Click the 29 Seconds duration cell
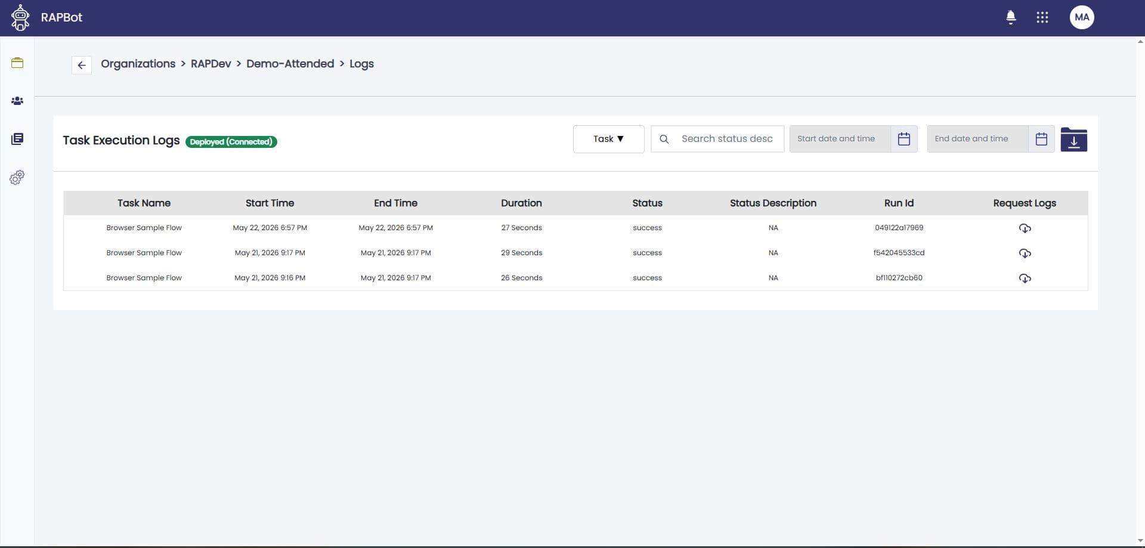The image size is (1145, 548). pyautogui.click(x=521, y=253)
